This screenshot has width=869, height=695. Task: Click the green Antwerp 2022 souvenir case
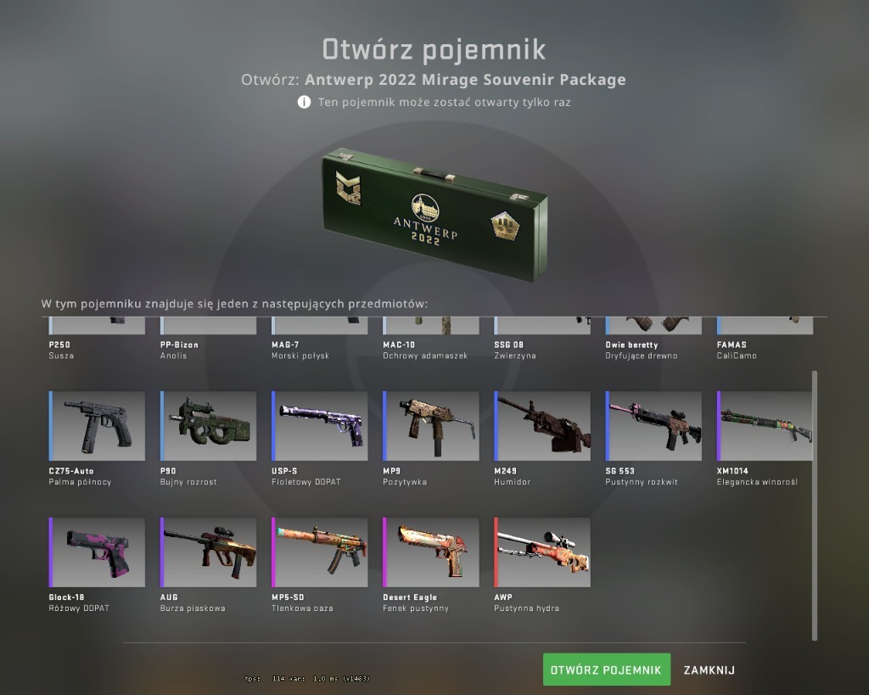point(435,215)
